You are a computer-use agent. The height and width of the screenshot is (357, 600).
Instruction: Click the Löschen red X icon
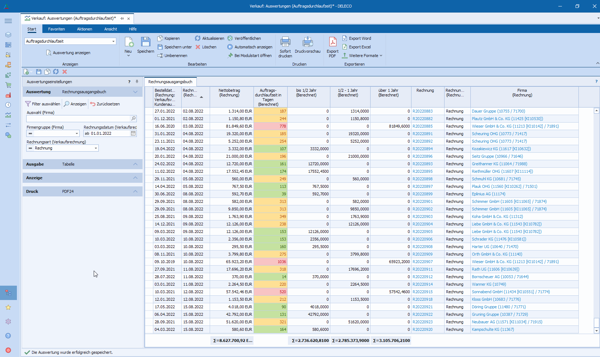[198, 47]
